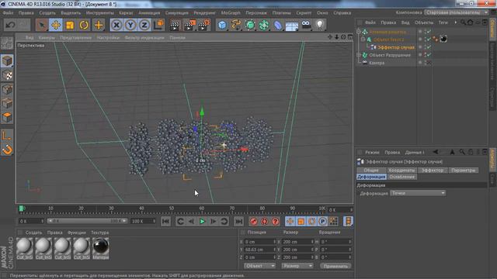Screen dimensions: 497x279
Task: Open the Создать main menu
Action: (47, 13)
